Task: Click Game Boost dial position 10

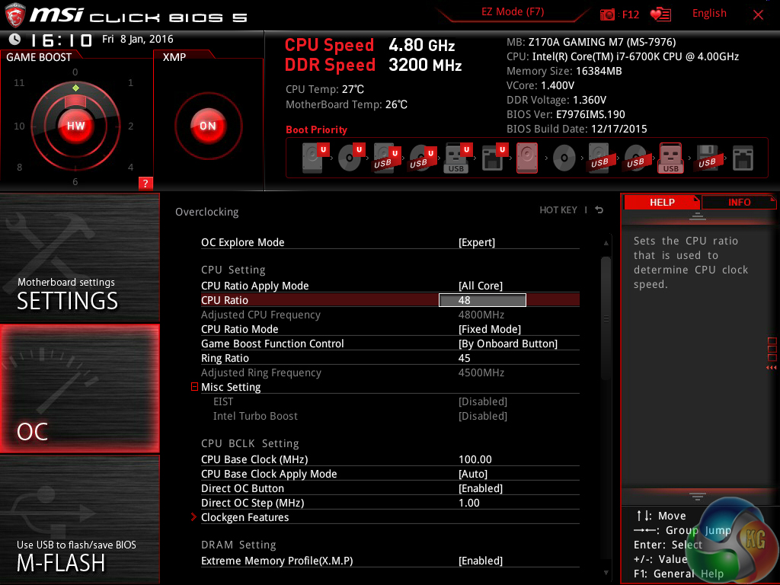Action: pos(19,126)
